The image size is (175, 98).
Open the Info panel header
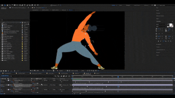[x=157, y=8]
